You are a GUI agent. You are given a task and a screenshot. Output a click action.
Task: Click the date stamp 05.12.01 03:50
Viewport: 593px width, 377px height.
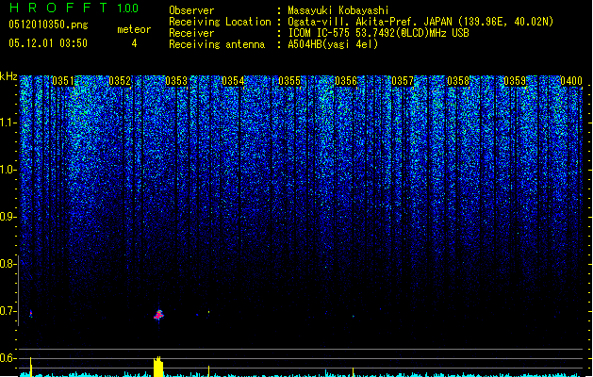click(48, 43)
